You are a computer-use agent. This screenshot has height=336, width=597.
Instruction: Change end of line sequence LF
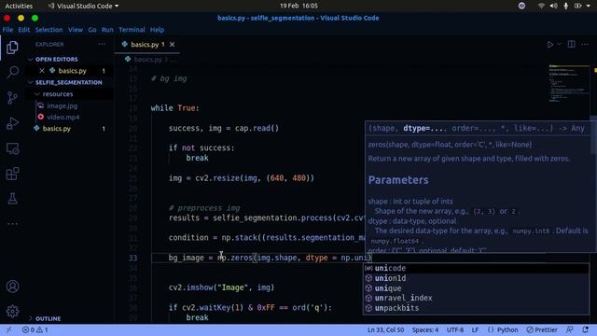tap(475, 329)
